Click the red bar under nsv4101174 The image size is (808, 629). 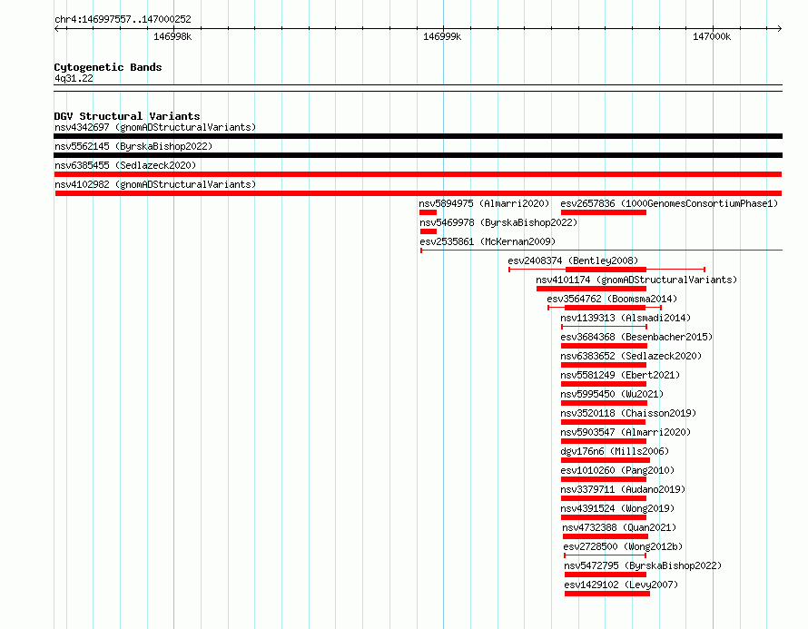pyautogui.click(x=591, y=289)
